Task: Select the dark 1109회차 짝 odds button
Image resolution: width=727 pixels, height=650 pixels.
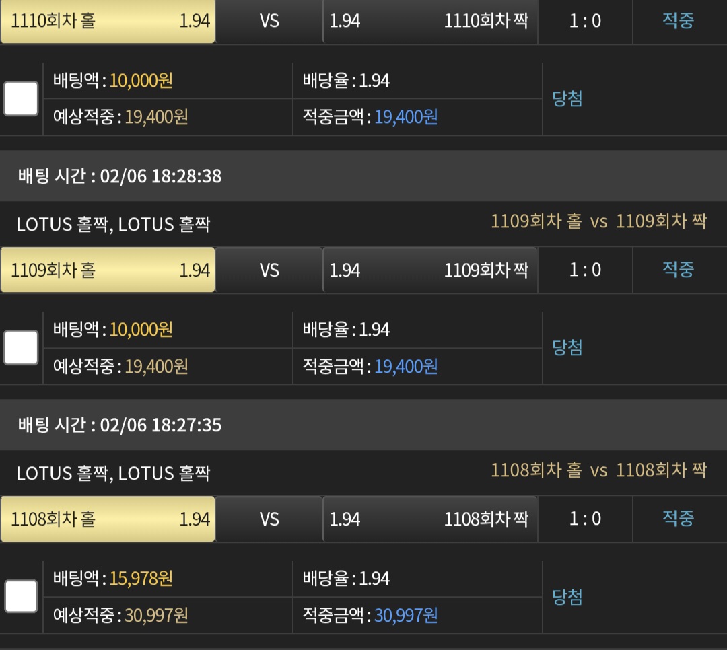Action: tap(429, 270)
